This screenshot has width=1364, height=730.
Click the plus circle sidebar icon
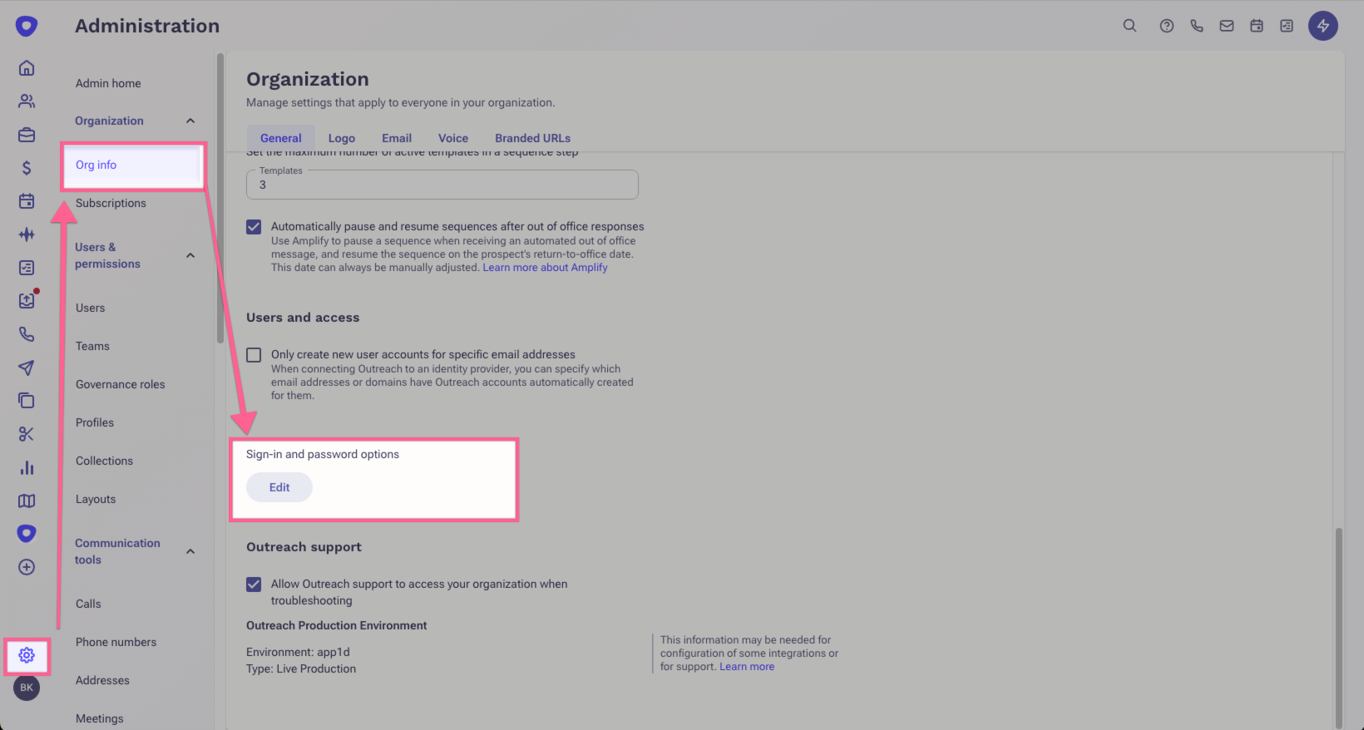coord(27,567)
